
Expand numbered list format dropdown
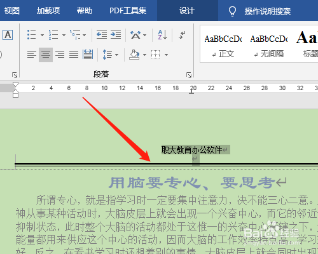click(x=64, y=35)
